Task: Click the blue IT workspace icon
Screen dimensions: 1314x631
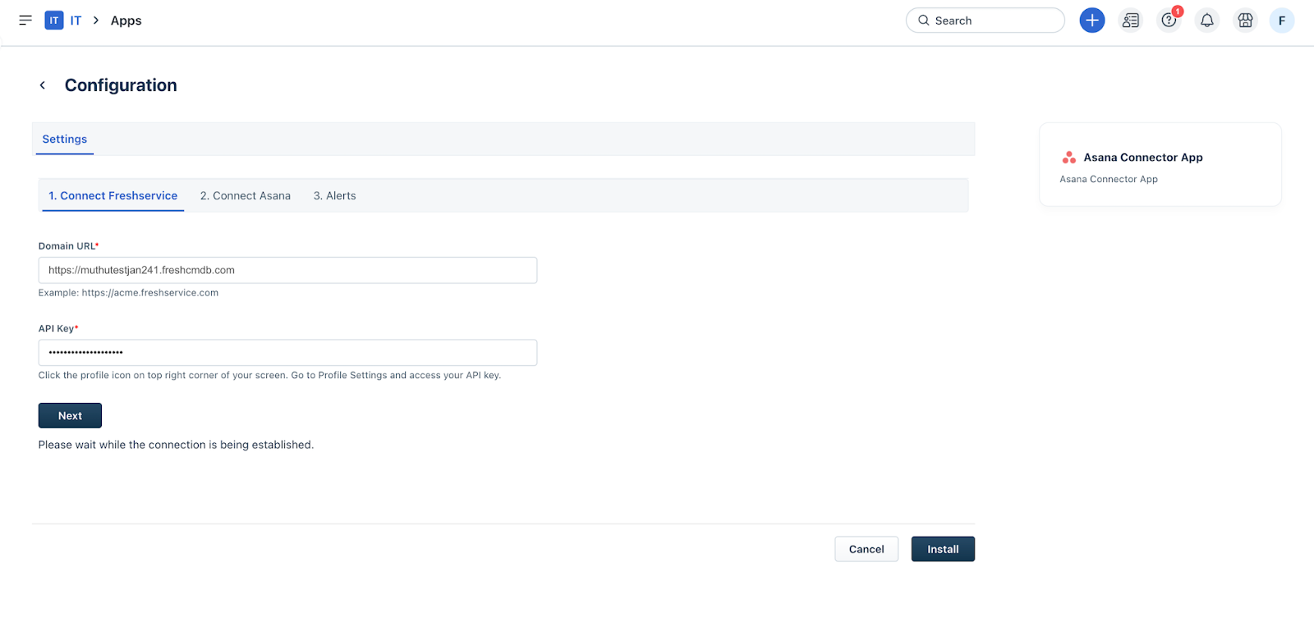Action: (x=54, y=21)
